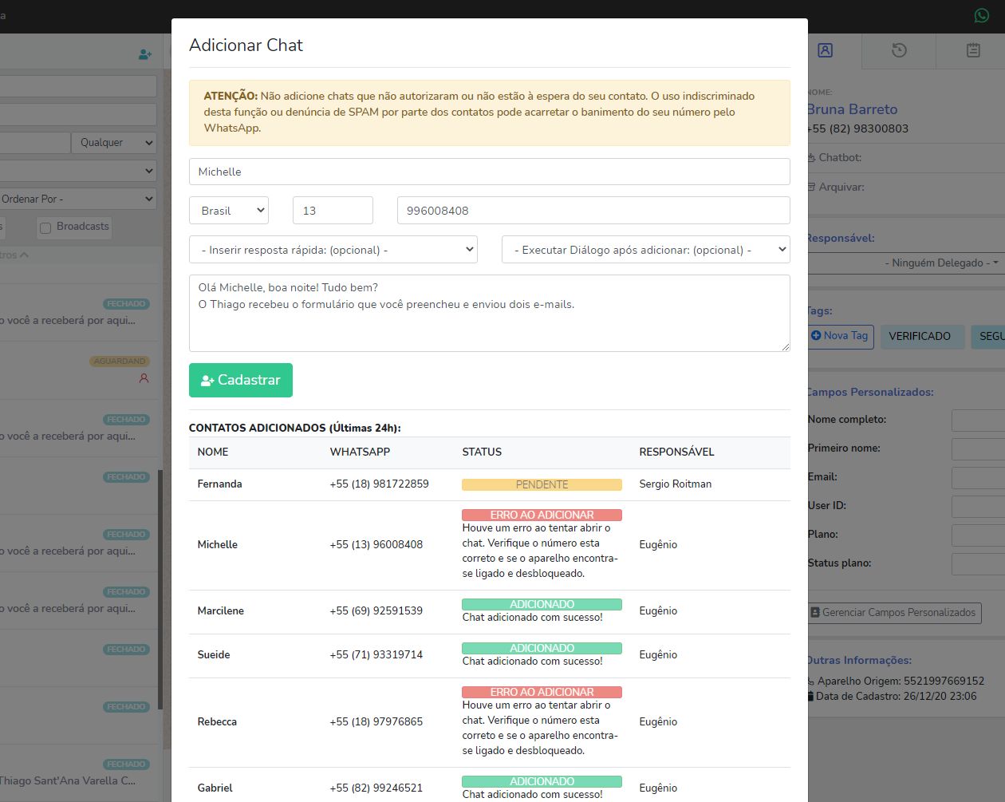Click the VERIFICADO tag
Viewport: 1005px width, 802px height.
tap(920, 336)
